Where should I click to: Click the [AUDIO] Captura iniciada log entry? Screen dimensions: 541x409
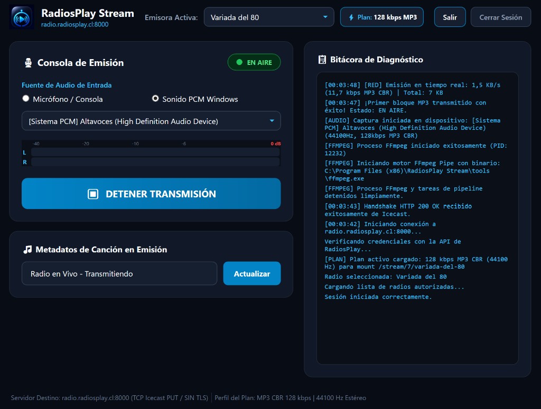[x=412, y=128]
